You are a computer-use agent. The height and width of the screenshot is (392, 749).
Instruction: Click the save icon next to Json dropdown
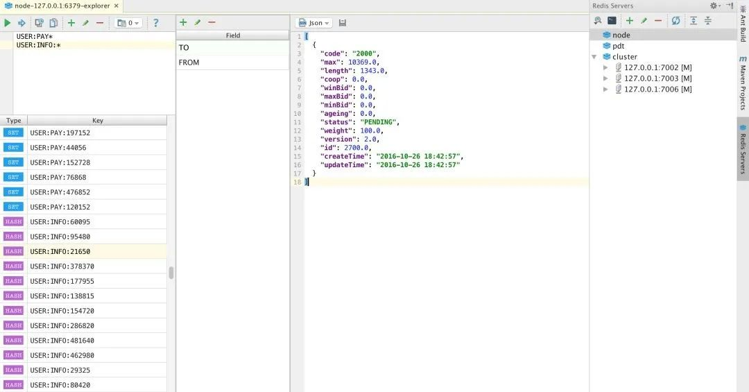click(x=343, y=23)
